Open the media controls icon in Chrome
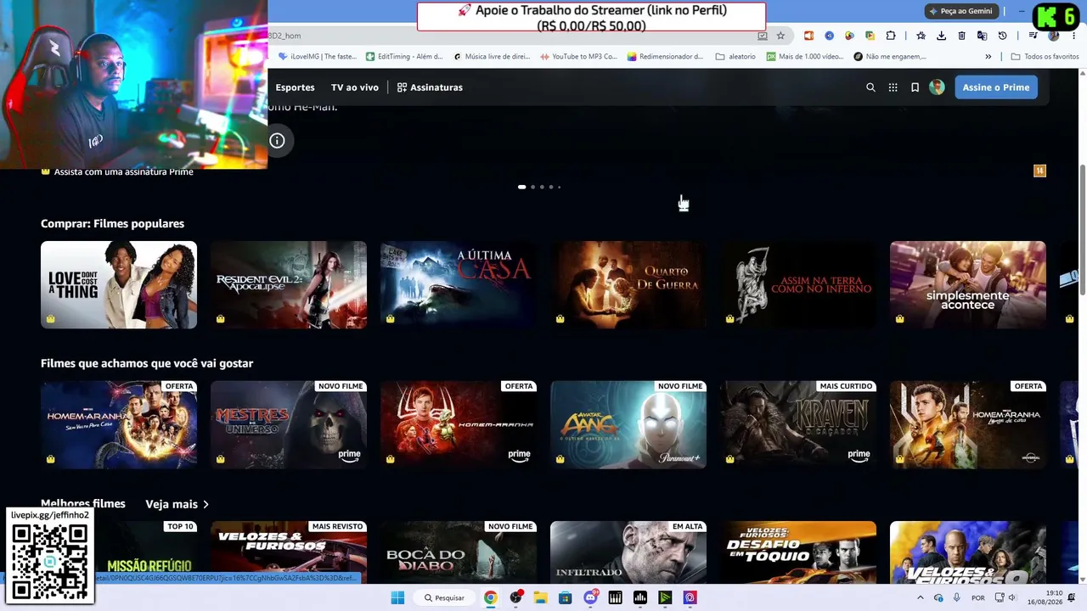This screenshot has width=1087, height=611. (x=1033, y=36)
